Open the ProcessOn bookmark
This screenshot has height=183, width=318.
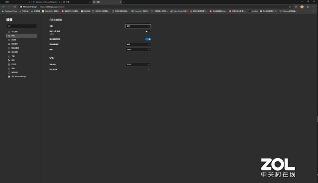pos(140,11)
